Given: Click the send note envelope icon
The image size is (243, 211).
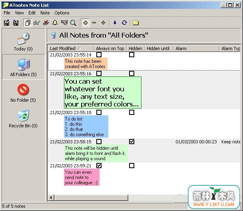Looking at the screenshot, I should pos(64,23).
